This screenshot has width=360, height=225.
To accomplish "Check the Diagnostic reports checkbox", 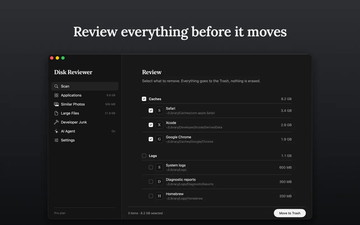I will coord(151,182).
